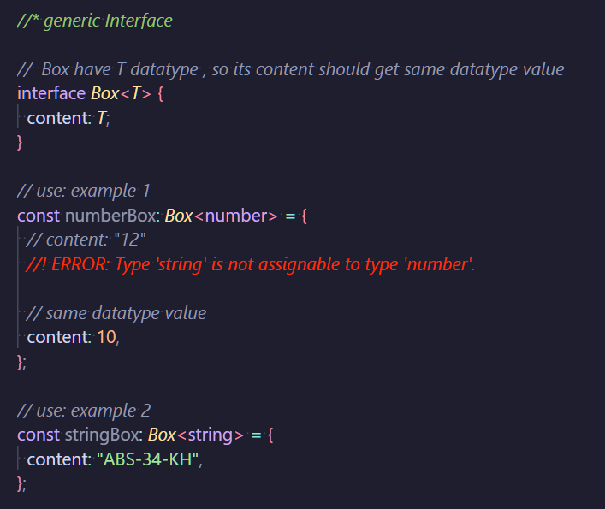Screen dimensions: 605x509
Task: Click the "ABS-34-KH" string literal
Action: 149,459
